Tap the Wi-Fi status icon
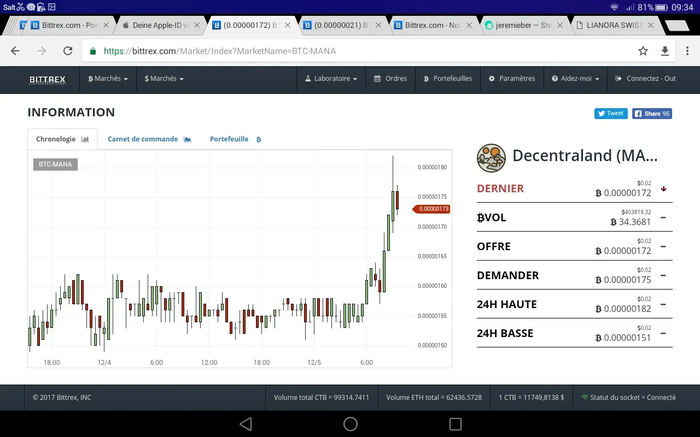This screenshot has width=700, height=437. pos(614,7)
